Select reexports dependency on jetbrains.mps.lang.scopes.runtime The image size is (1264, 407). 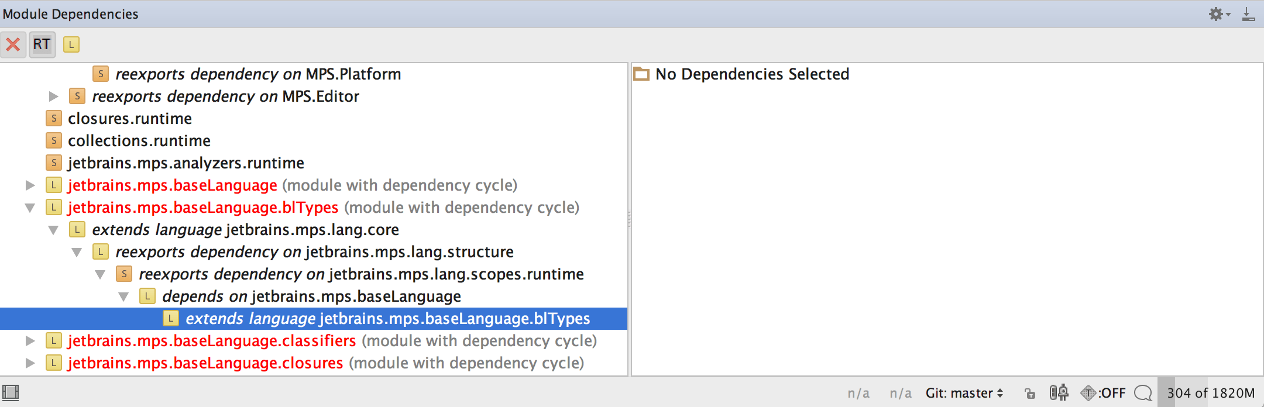tap(360, 274)
